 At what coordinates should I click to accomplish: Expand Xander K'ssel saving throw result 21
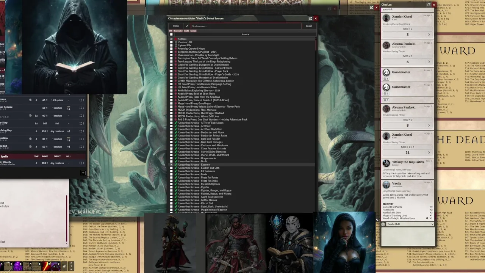click(x=429, y=152)
